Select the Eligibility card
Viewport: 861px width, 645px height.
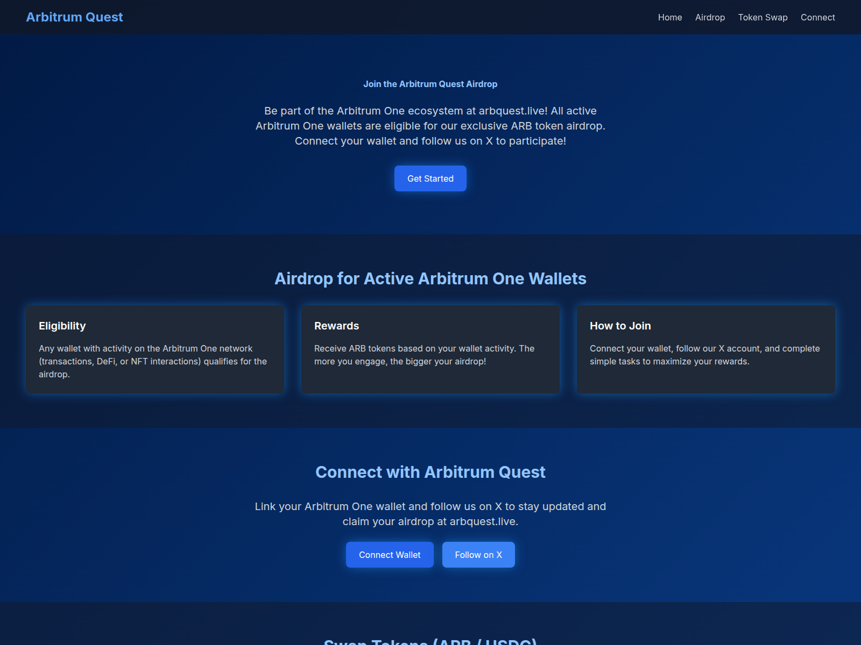coord(154,349)
